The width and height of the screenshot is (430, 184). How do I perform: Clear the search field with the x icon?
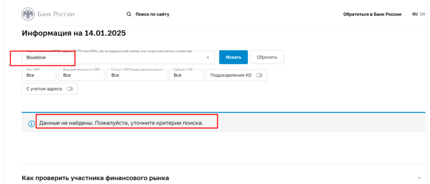(208, 58)
